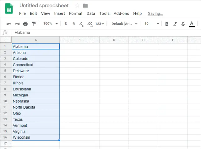The image size is (201, 149).
Task: Open the Default (Ari... font dropdown
Action: pyautogui.click(x=124, y=24)
